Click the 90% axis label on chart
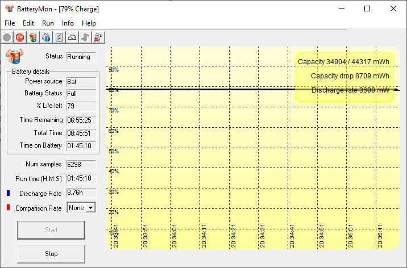Image resolution: width=407 pixels, height=268 pixels. [x=114, y=70]
